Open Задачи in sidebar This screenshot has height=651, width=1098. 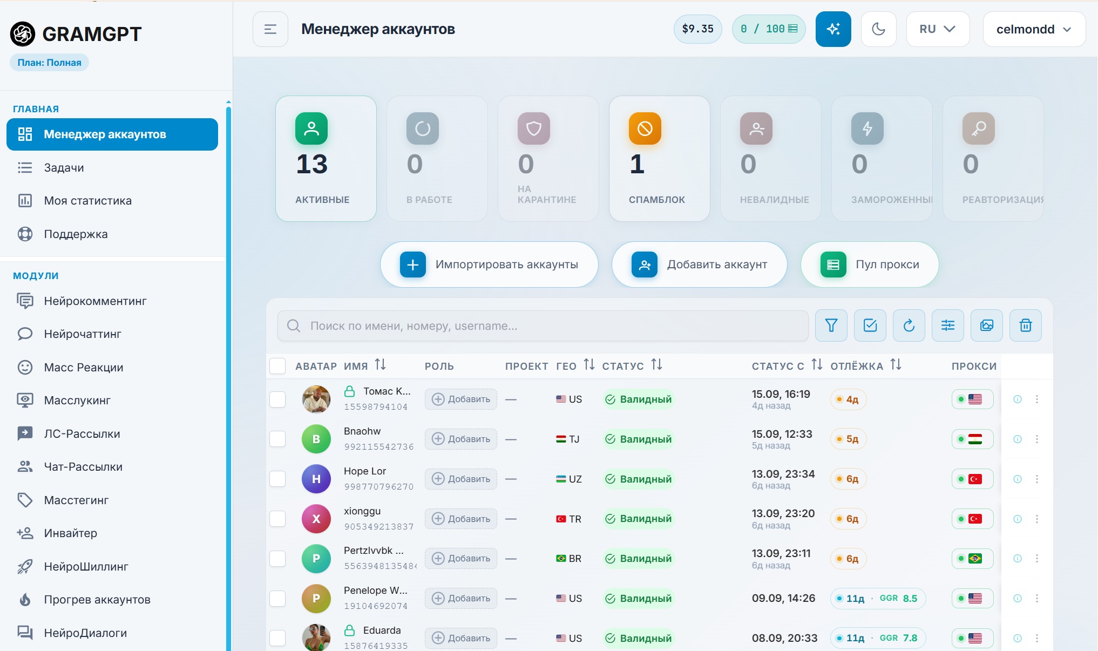click(112, 168)
